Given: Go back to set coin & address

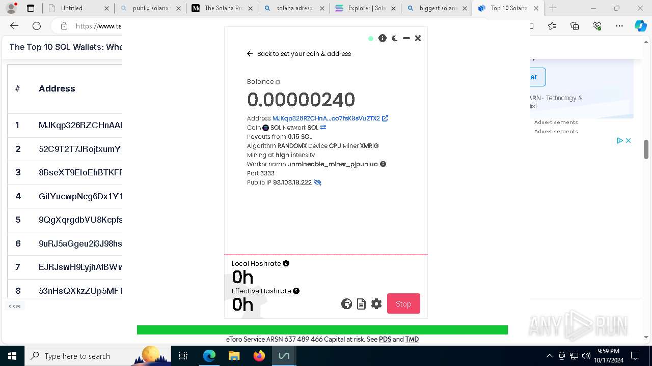Looking at the screenshot, I should click(299, 54).
